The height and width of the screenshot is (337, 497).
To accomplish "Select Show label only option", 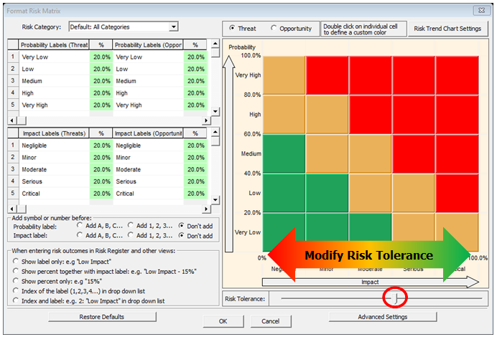I will pos(16,261).
